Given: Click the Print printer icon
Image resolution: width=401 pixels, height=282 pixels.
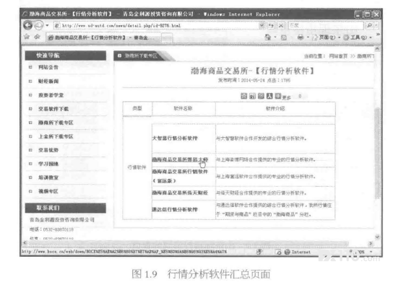Looking at the screenshot, I should (x=301, y=38).
